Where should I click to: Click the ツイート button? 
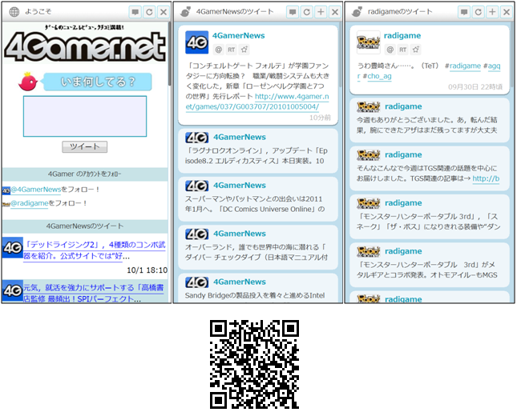(x=85, y=146)
